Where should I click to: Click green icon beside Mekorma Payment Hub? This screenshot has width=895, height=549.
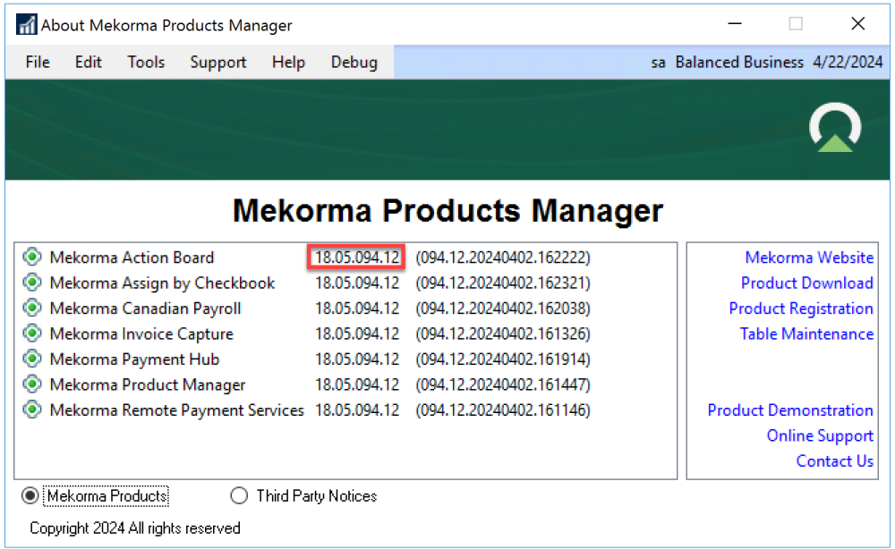click(x=33, y=359)
